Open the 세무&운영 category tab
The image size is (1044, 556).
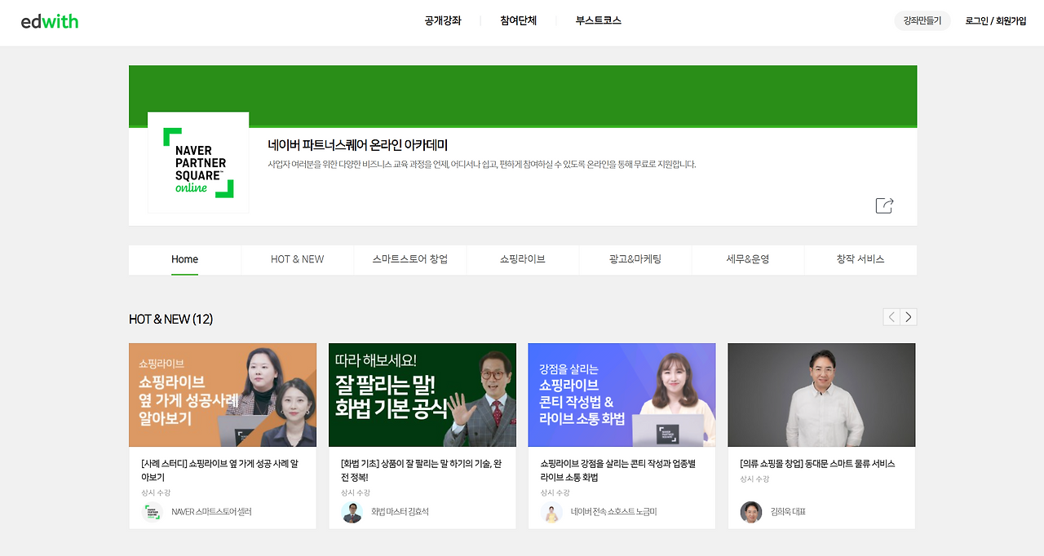(747, 259)
